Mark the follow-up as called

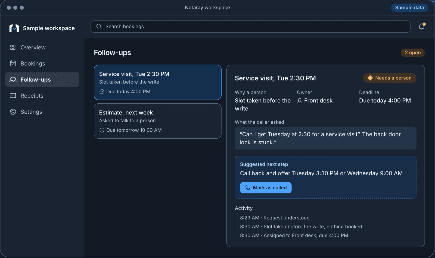tap(266, 188)
